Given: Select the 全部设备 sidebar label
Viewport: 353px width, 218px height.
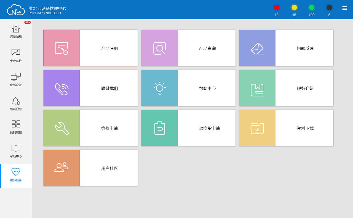Looking at the screenshot, I should point(16,85).
